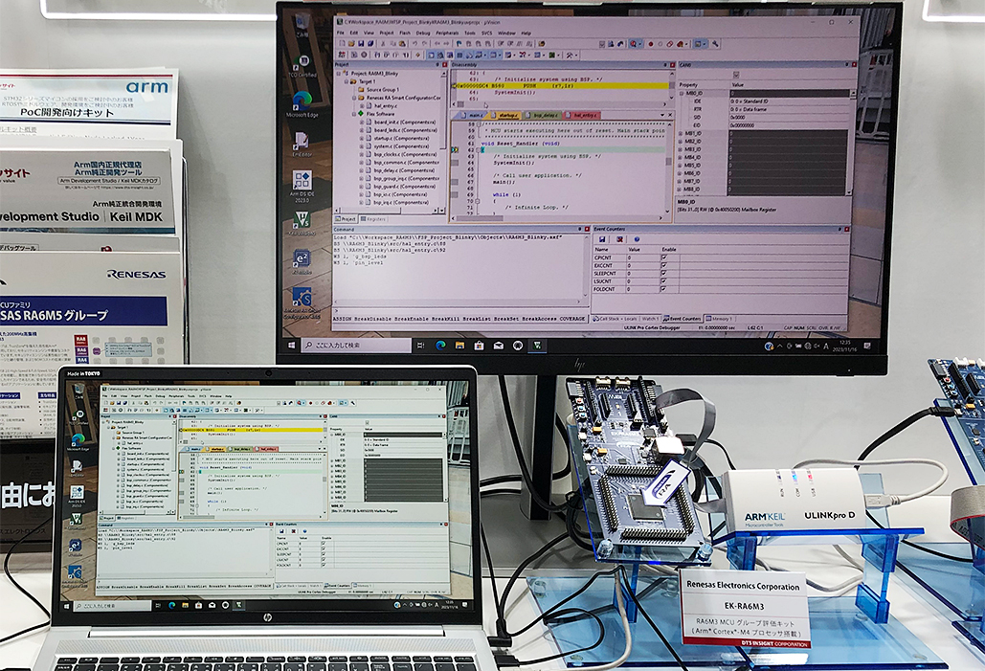Close the Command panel with its red X on the monitor

click(587, 230)
